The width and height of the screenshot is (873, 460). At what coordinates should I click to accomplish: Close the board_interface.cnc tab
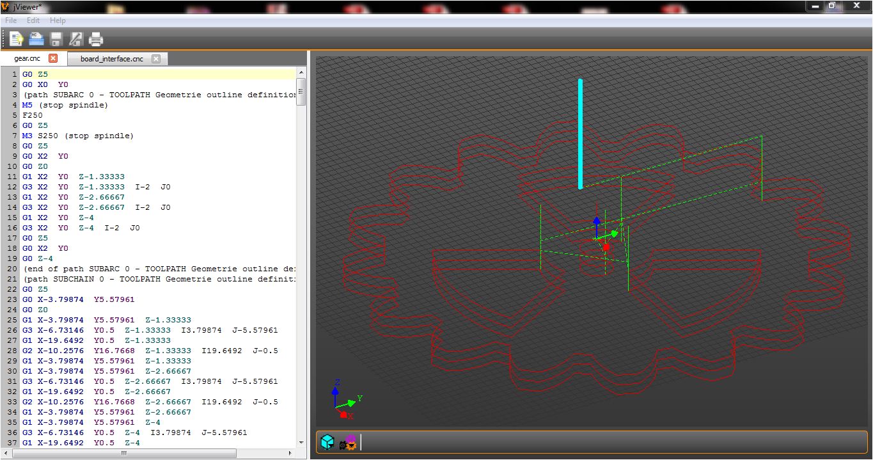click(155, 59)
